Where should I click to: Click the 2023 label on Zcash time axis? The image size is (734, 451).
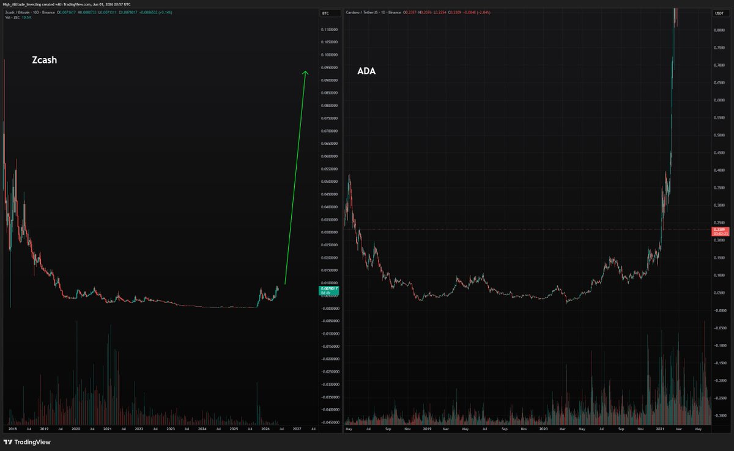pos(171,430)
